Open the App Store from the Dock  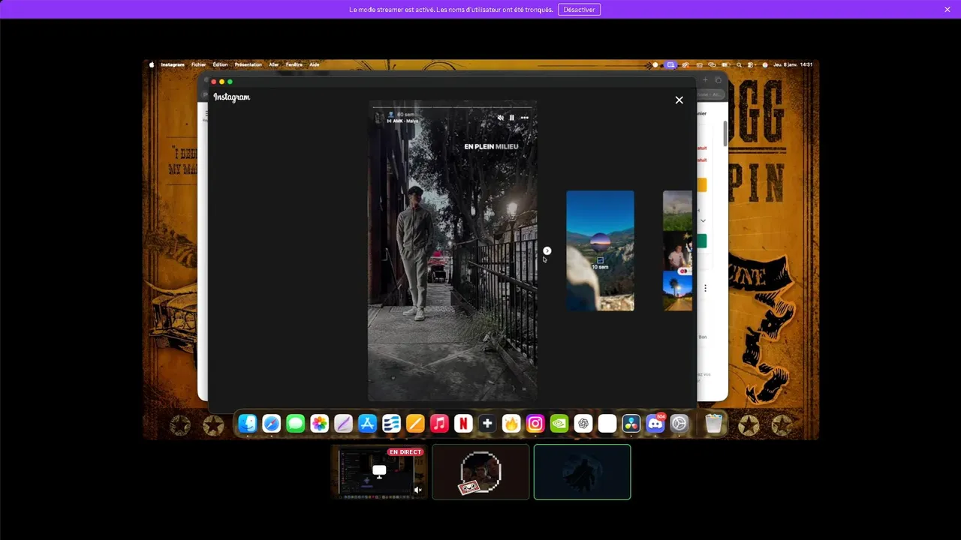pos(367,424)
